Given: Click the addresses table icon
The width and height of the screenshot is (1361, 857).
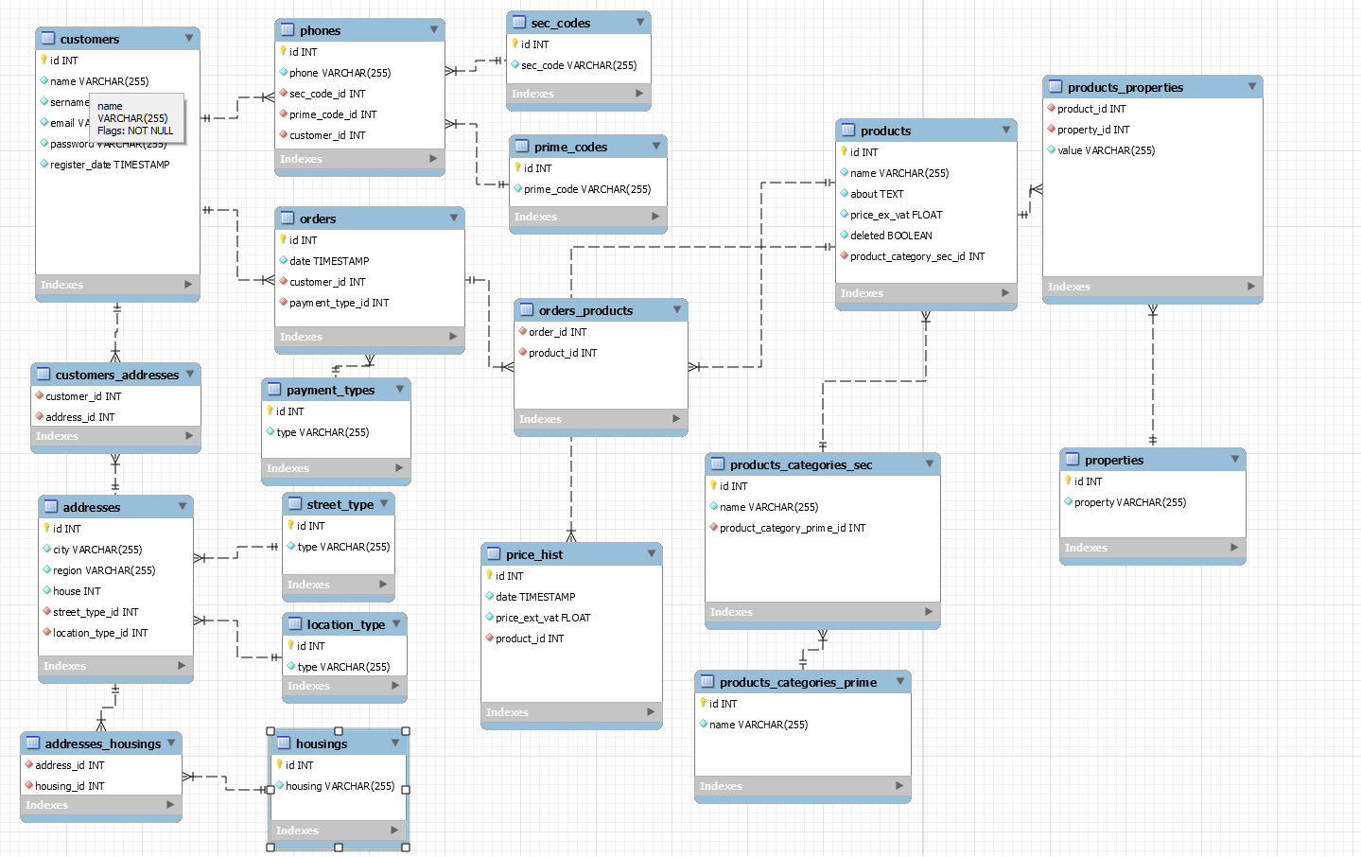Looking at the screenshot, I should (x=51, y=506).
